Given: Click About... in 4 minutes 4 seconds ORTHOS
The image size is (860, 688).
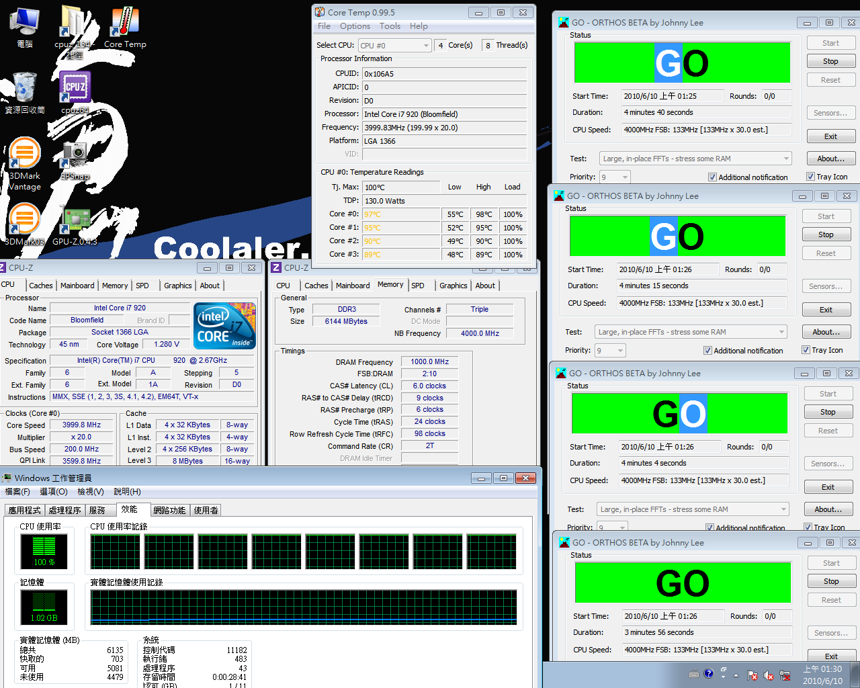Looking at the screenshot, I should (x=828, y=509).
